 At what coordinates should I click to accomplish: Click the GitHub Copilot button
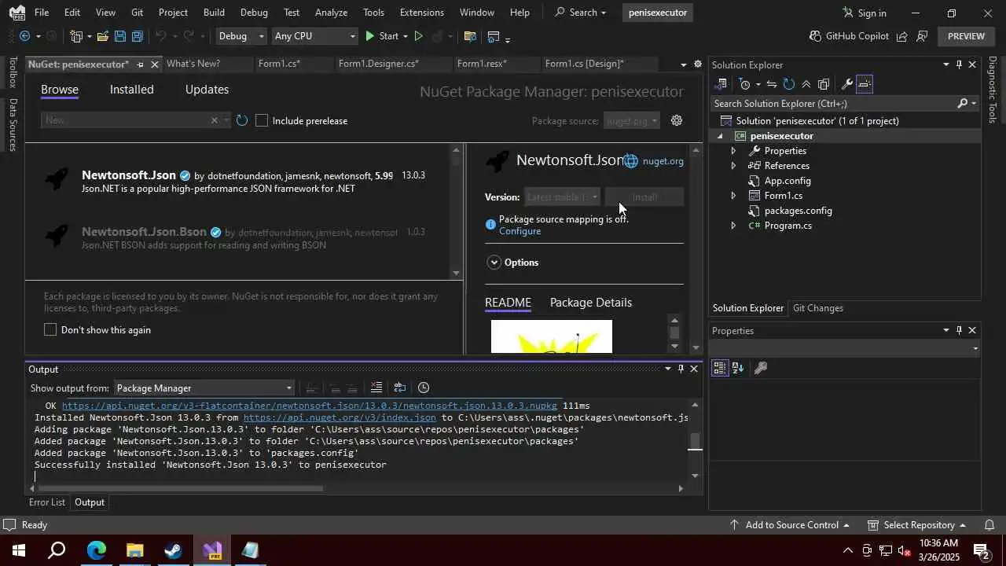tap(849, 36)
